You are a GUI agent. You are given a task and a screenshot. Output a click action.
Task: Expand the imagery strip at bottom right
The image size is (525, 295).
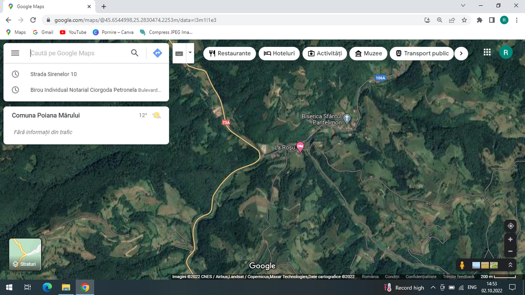[510, 265]
